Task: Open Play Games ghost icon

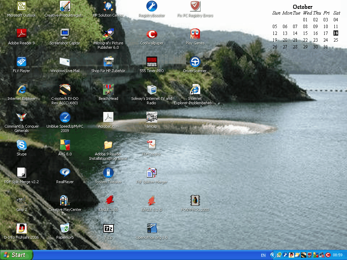Action: [x=195, y=34]
